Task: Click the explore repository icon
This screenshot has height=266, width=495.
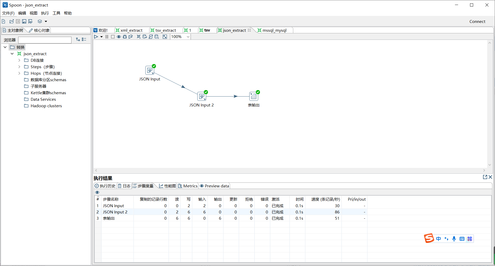Action: pyautogui.click(x=18, y=21)
